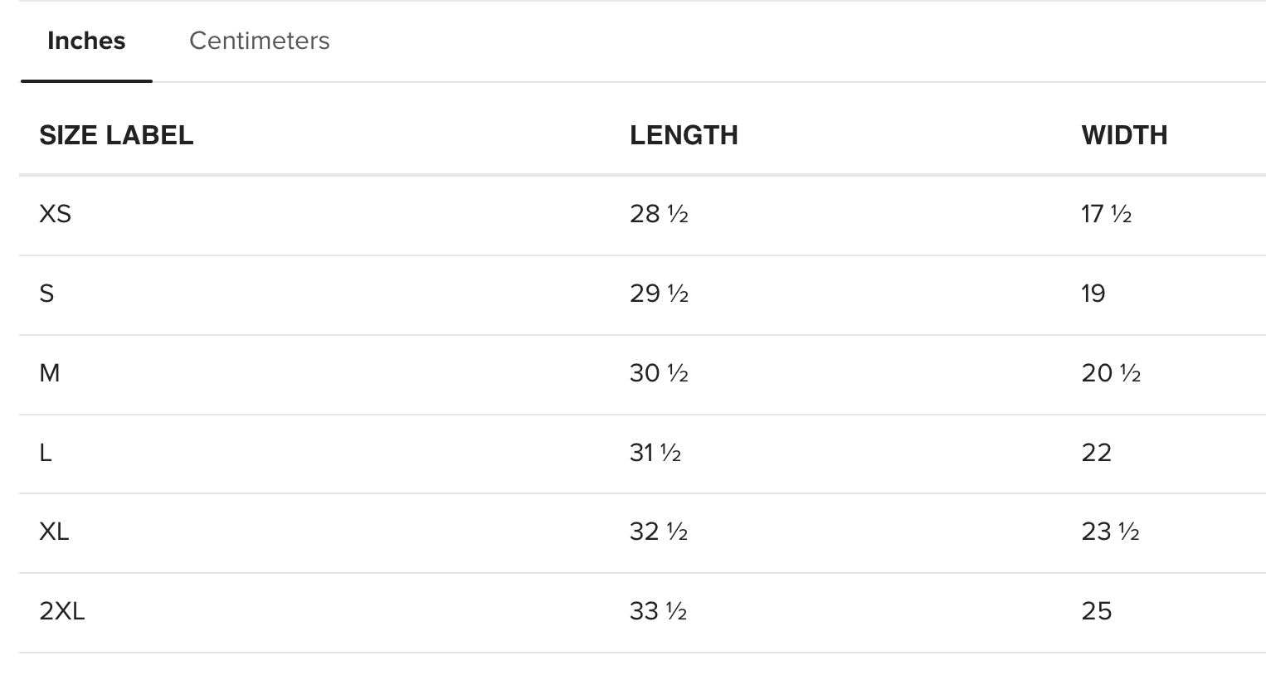Click the 28 ½ length value

659,214
